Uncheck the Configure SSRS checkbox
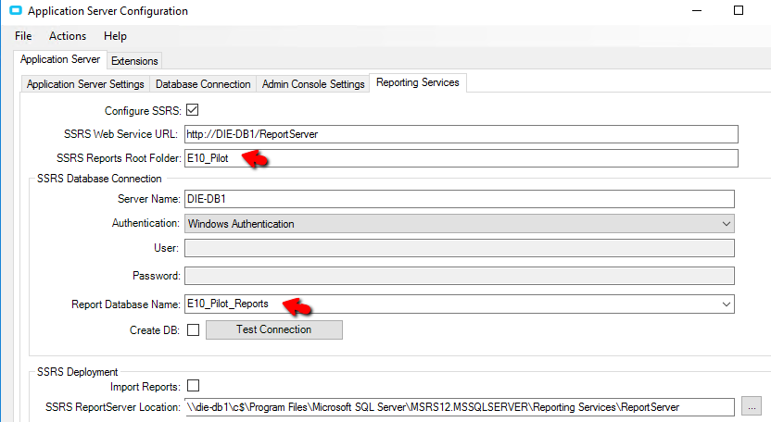Screen dimensions: 771x422 (x=192, y=110)
